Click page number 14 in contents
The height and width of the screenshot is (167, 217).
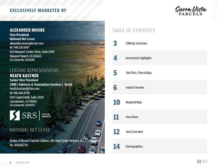116,147
